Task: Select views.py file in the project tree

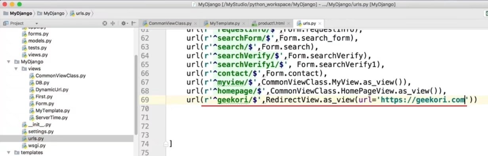Action: tap(38, 55)
